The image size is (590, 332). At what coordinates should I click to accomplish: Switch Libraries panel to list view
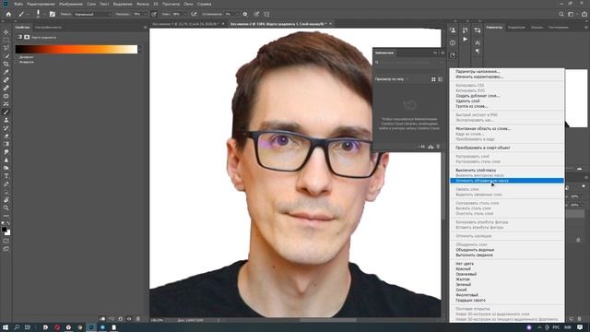click(x=441, y=79)
